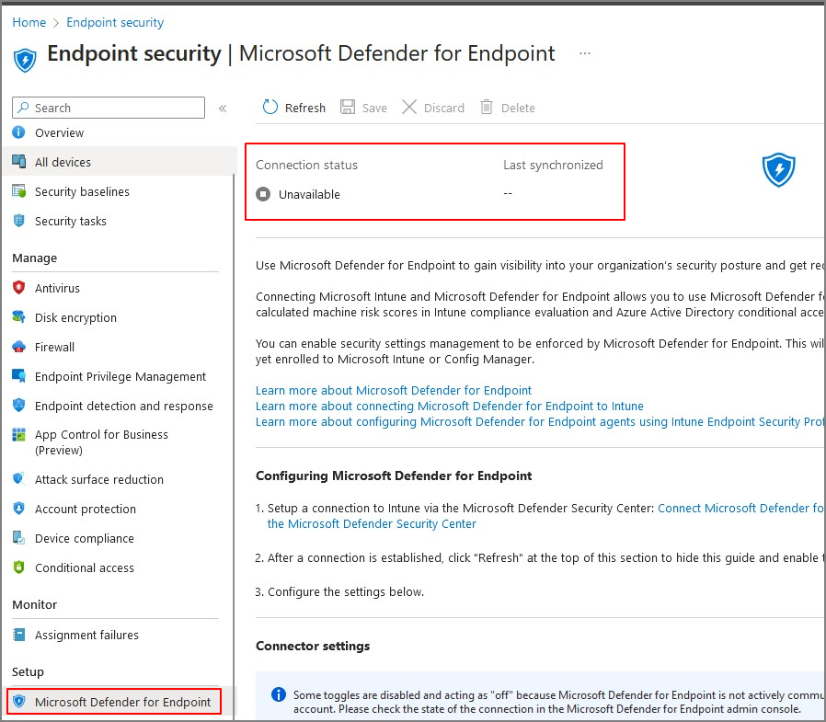Image resolution: width=826 pixels, height=722 pixels.
Task: Click the Account protection icon
Action: pyautogui.click(x=18, y=509)
